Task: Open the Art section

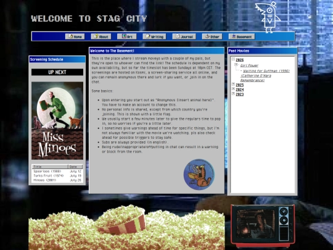Action: coord(127,36)
